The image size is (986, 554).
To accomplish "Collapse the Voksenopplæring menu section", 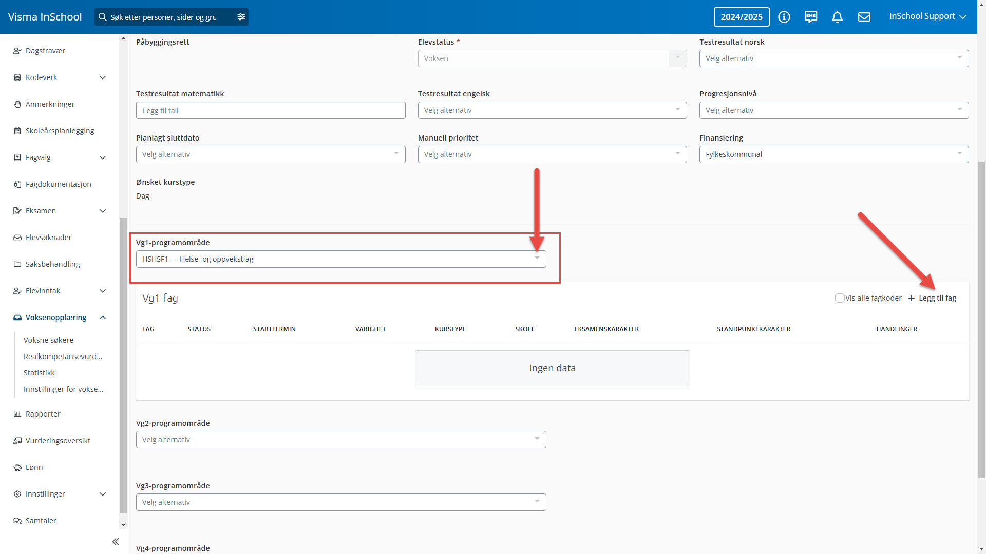I will (103, 318).
